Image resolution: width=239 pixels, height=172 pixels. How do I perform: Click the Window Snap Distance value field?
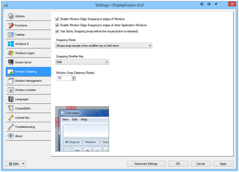65,78
